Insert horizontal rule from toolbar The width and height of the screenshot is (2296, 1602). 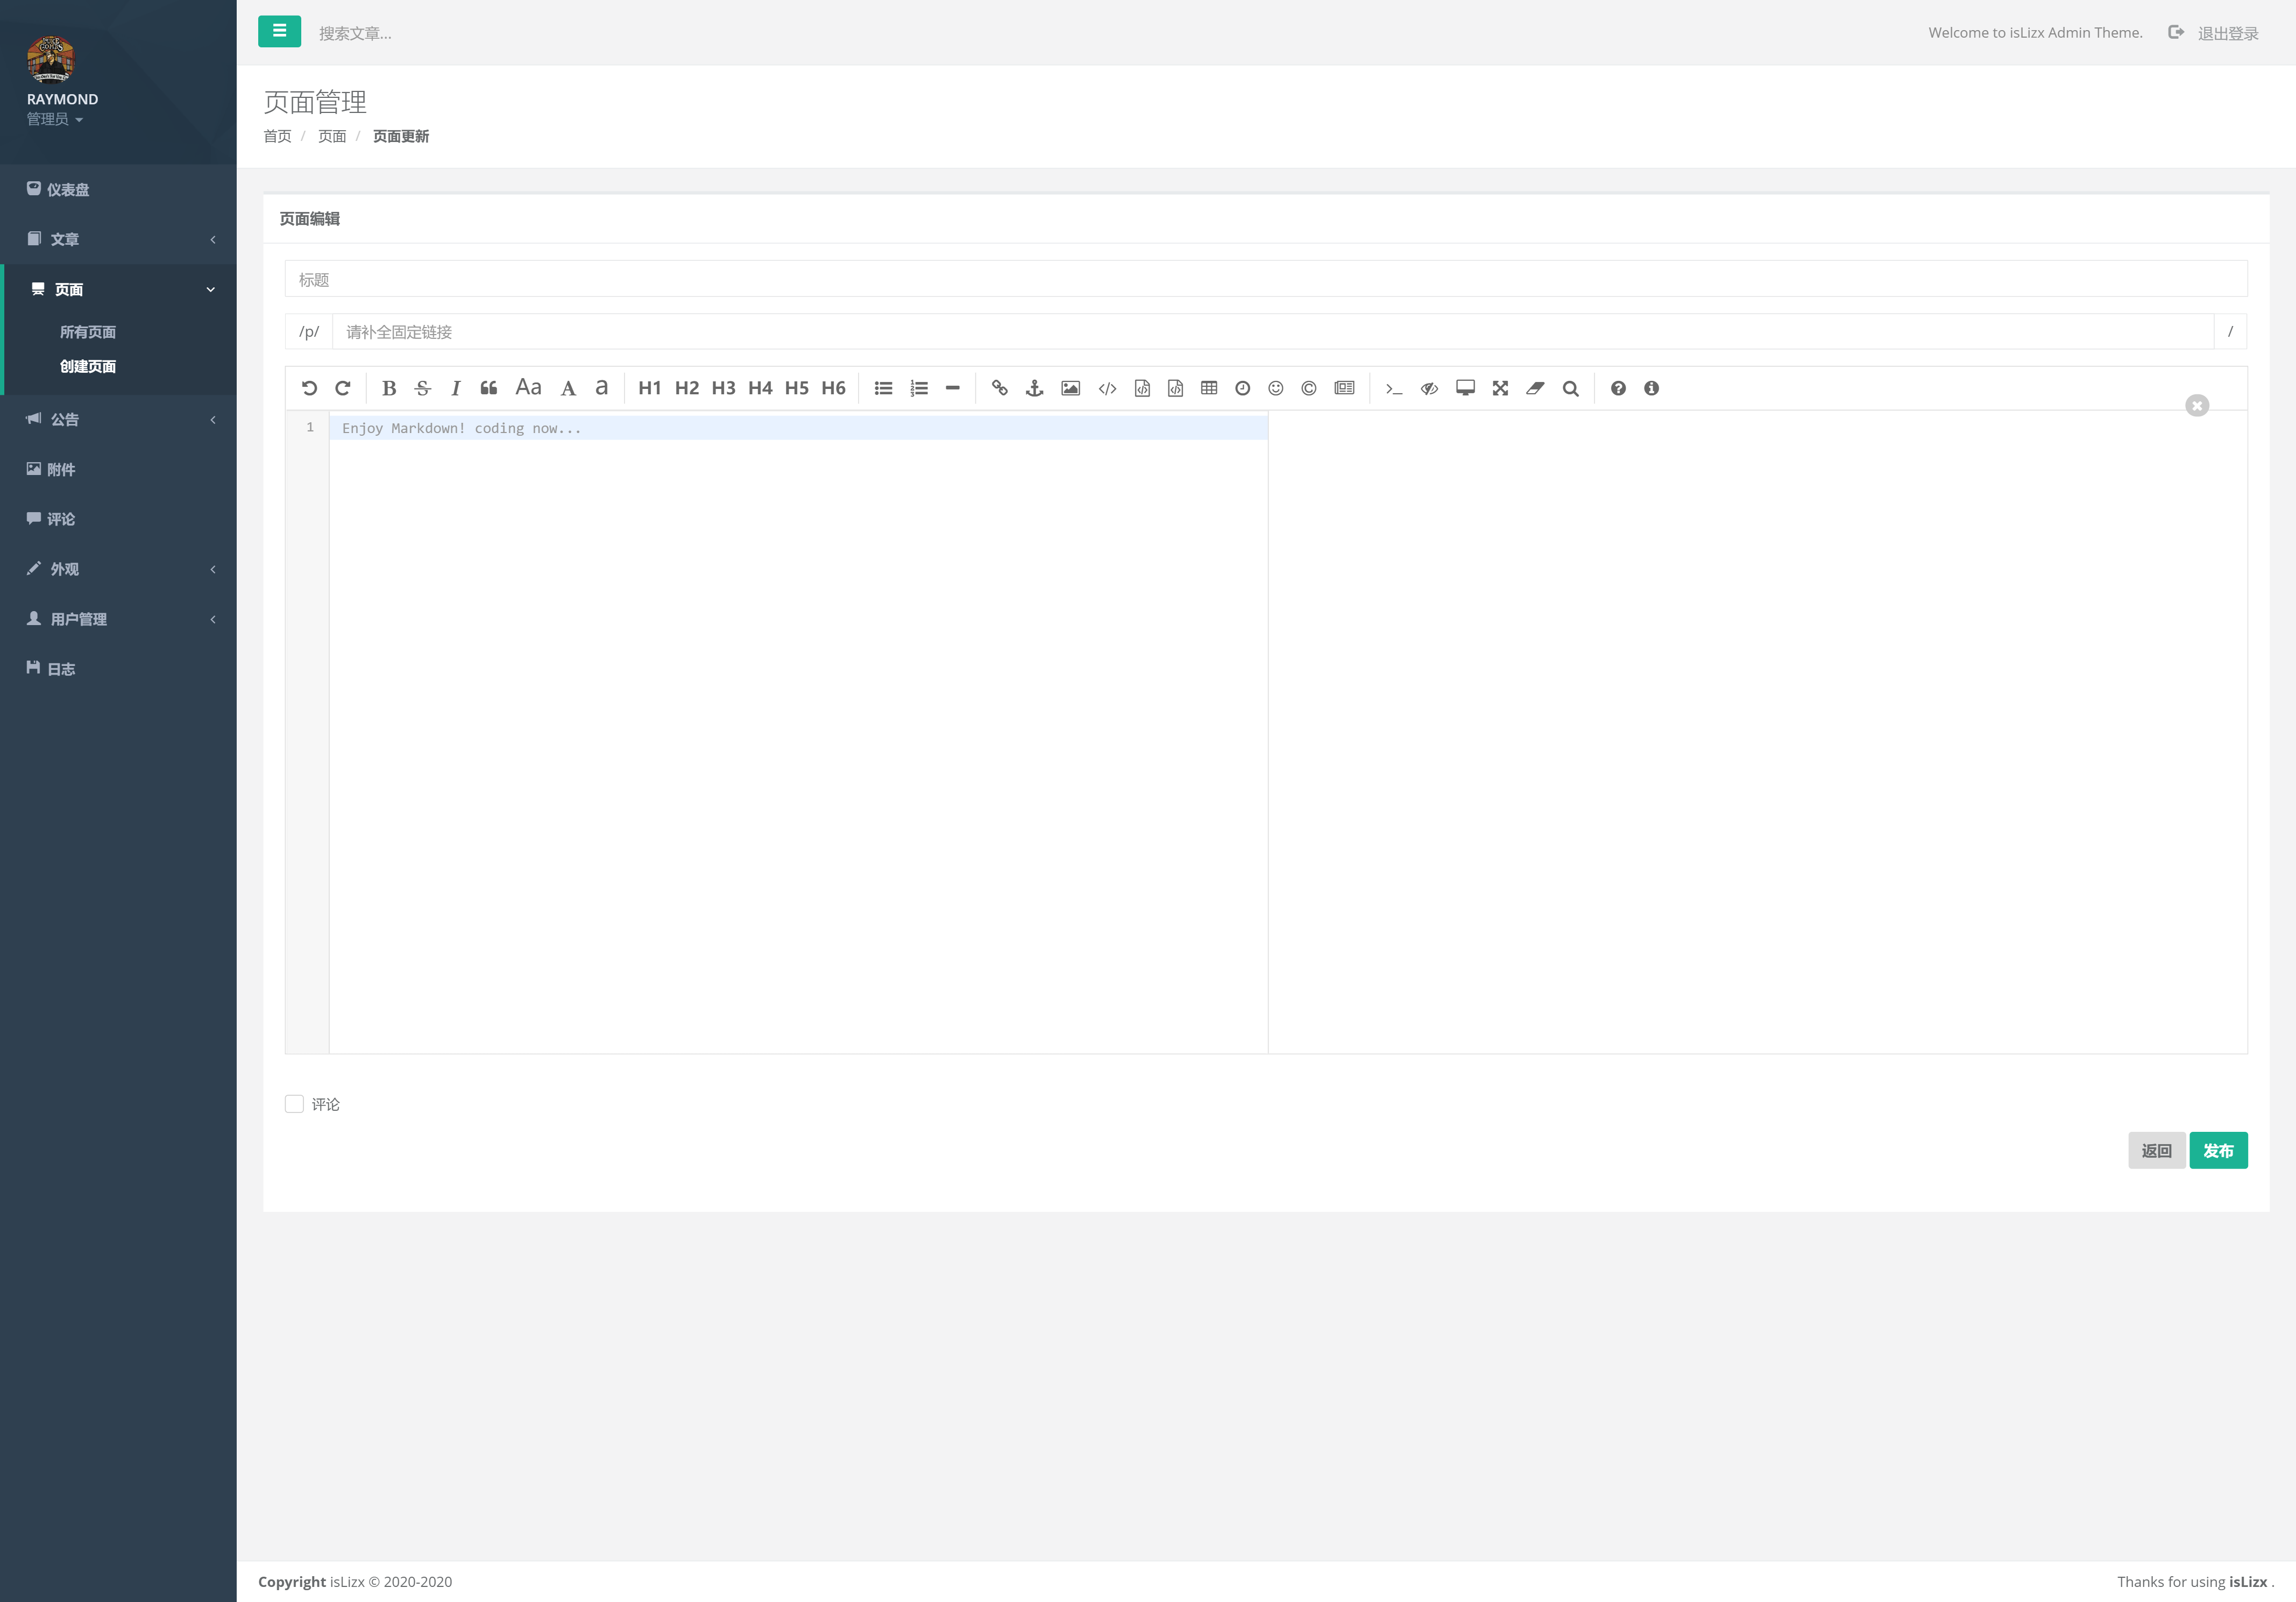point(952,388)
